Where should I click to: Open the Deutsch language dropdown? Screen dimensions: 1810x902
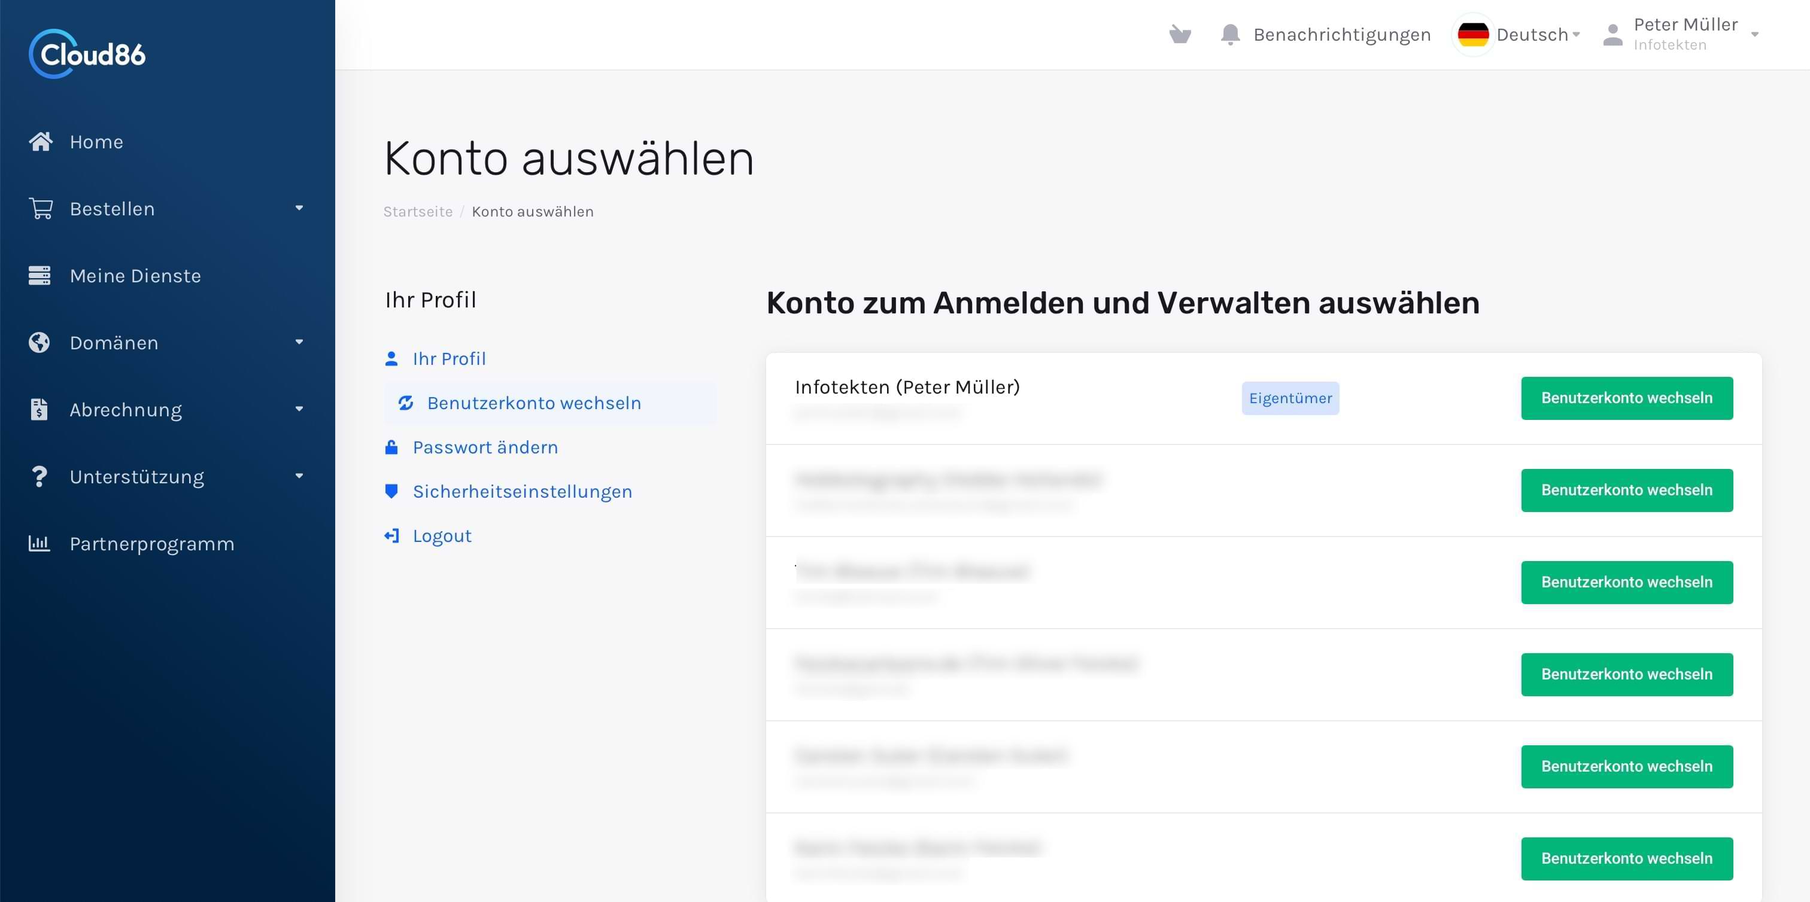coord(1532,35)
